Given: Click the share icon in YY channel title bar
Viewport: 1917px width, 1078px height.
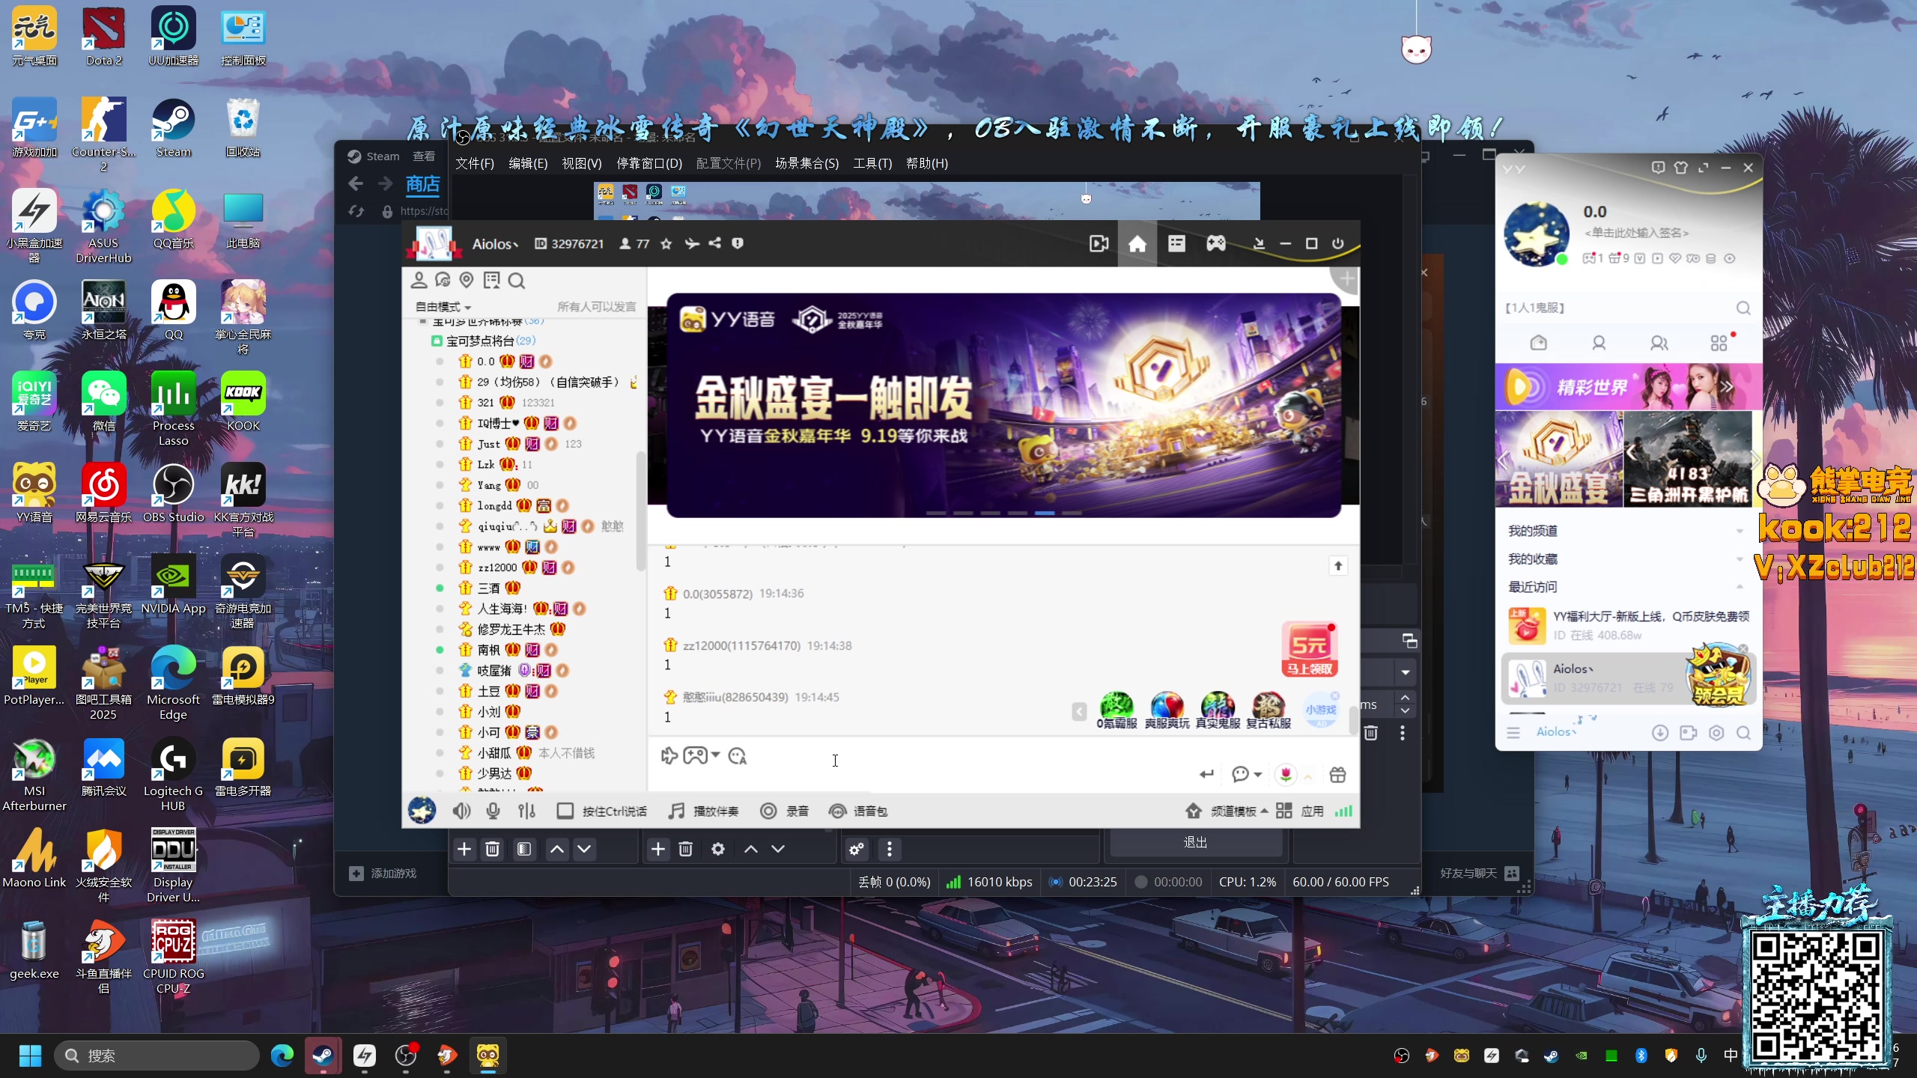Looking at the screenshot, I should (x=715, y=243).
